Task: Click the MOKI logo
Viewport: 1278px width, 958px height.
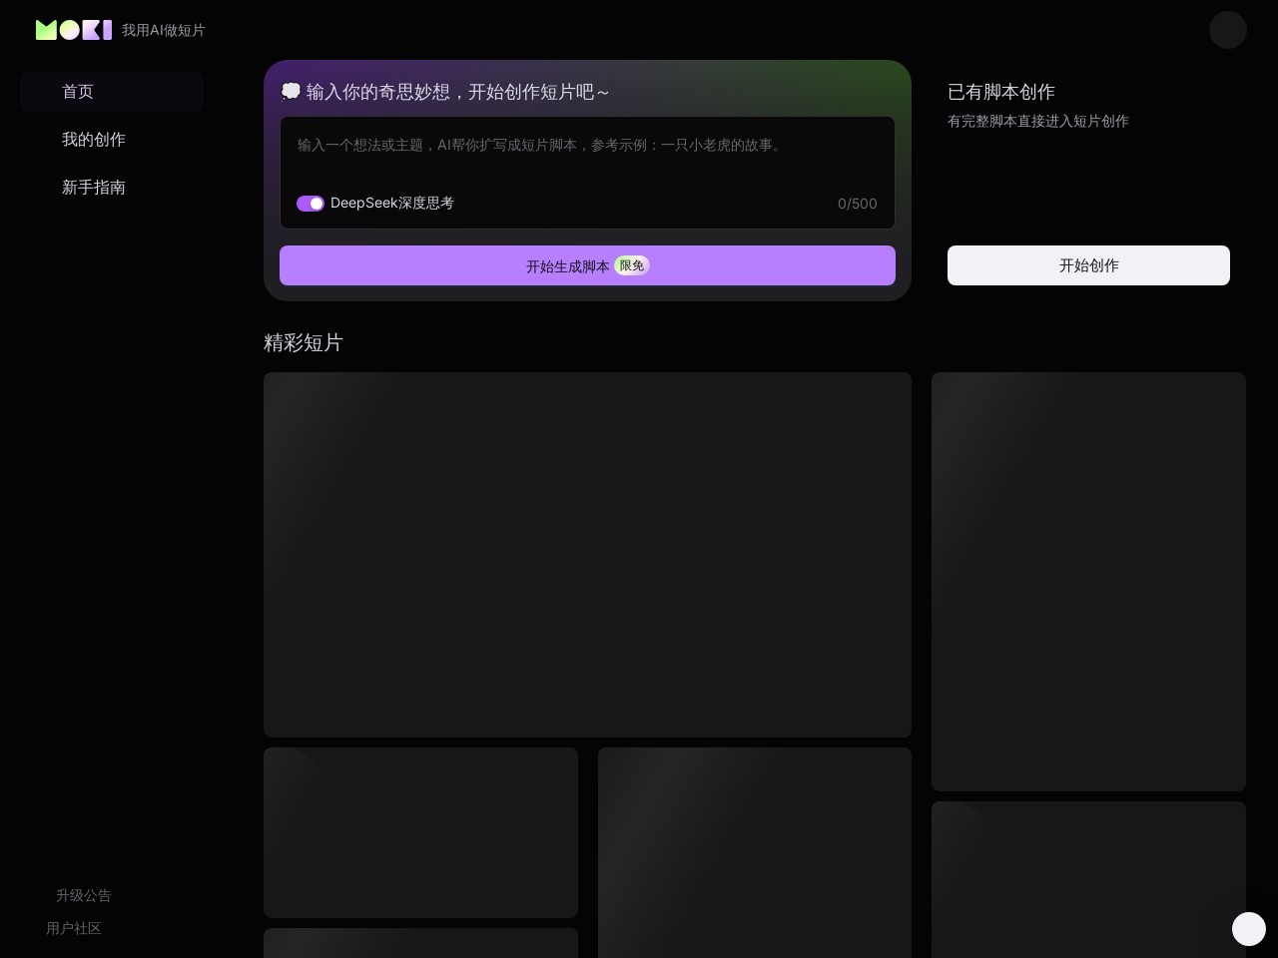Action: [x=74, y=30]
